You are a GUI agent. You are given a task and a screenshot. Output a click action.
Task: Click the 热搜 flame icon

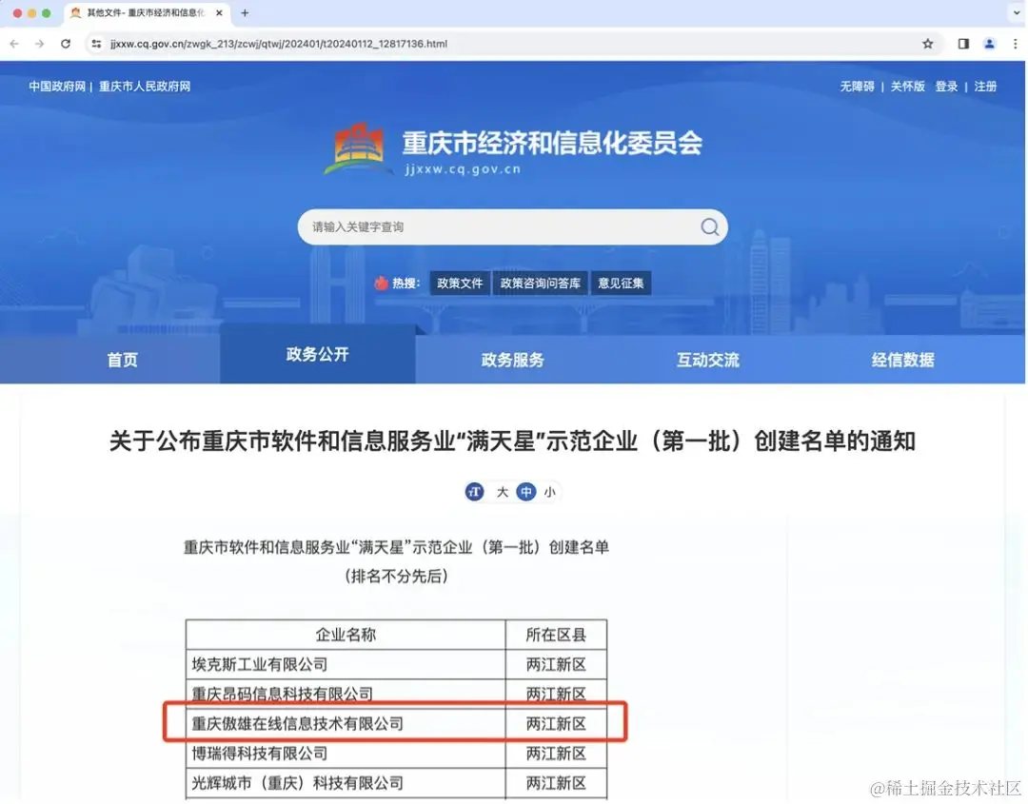pyautogui.click(x=382, y=283)
